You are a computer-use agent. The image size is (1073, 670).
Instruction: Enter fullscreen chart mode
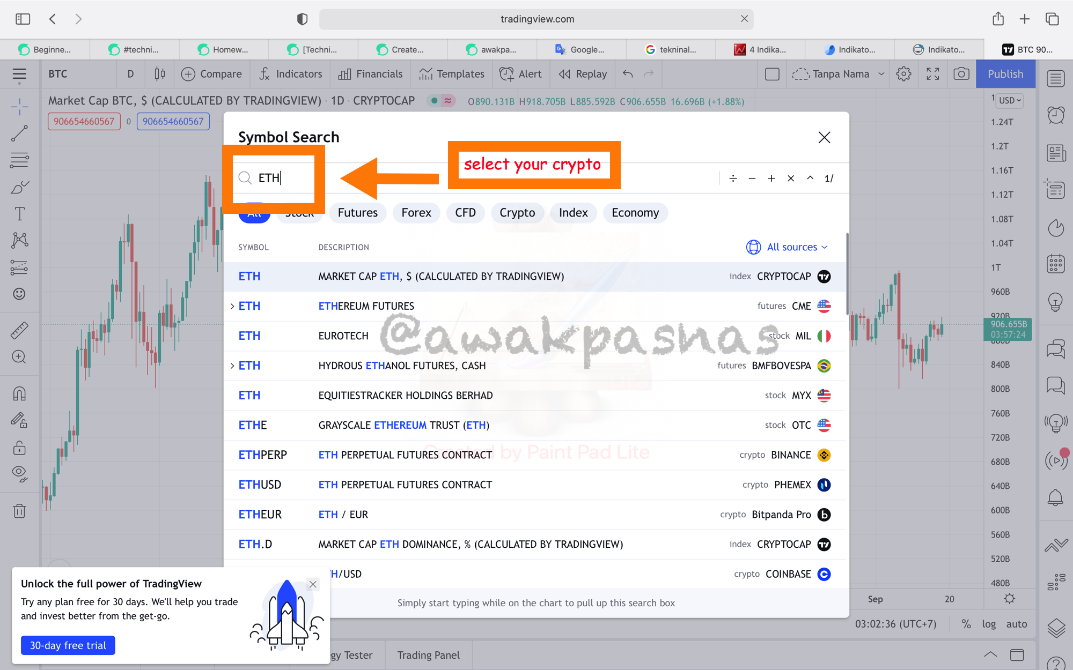(933, 74)
